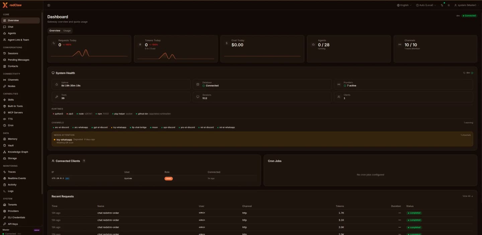Screen dimensions: 482x235
Task: Click the 3.1K tokens request row
Action: point(262,220)
